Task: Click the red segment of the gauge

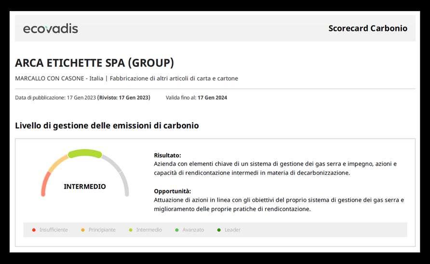Action: click(44, 184)
